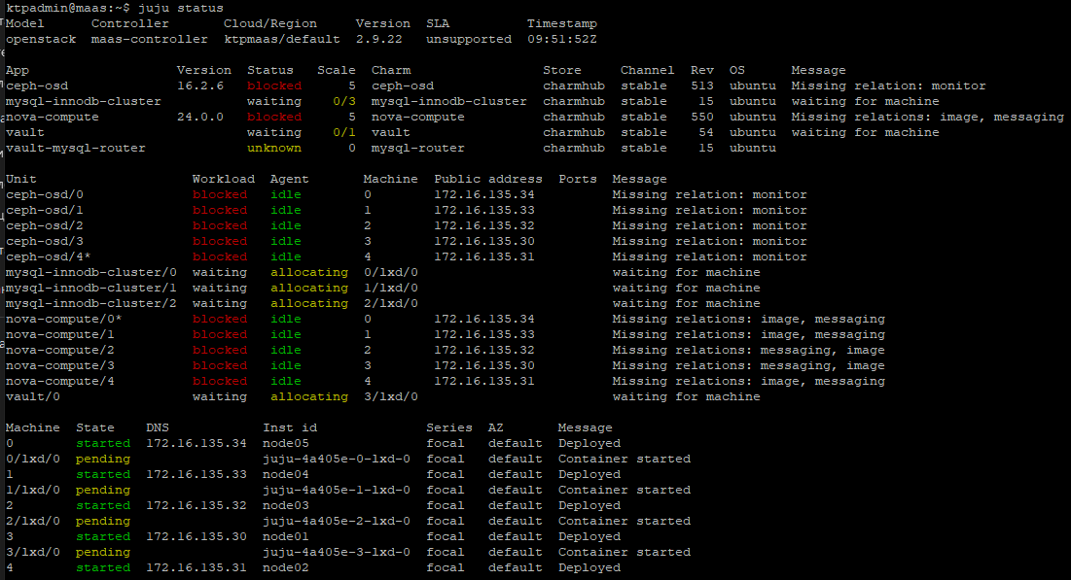Image resolution: width=1071 pixels, height=580 pixels.
Task: Select cloud region 'ktpmaas/default'
Action: pyautogui.click(x=282, y=40)
